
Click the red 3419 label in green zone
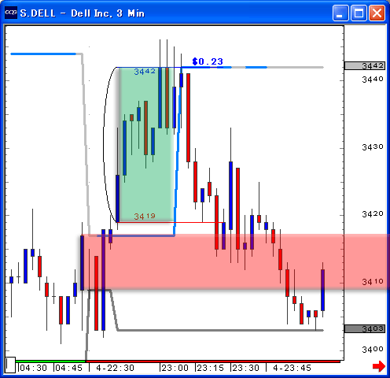pos(145,217)
